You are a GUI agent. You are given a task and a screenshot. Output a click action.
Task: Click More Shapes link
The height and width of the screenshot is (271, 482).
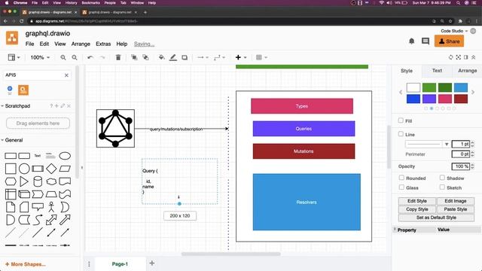[x=25, y=264]
